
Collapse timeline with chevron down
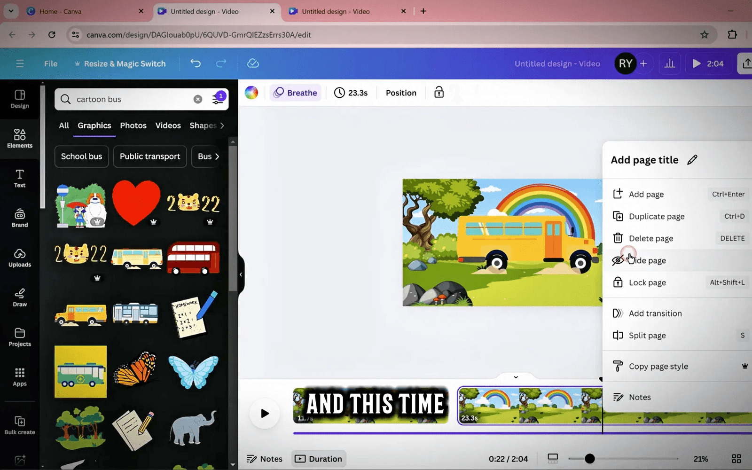tap(516, 377)
